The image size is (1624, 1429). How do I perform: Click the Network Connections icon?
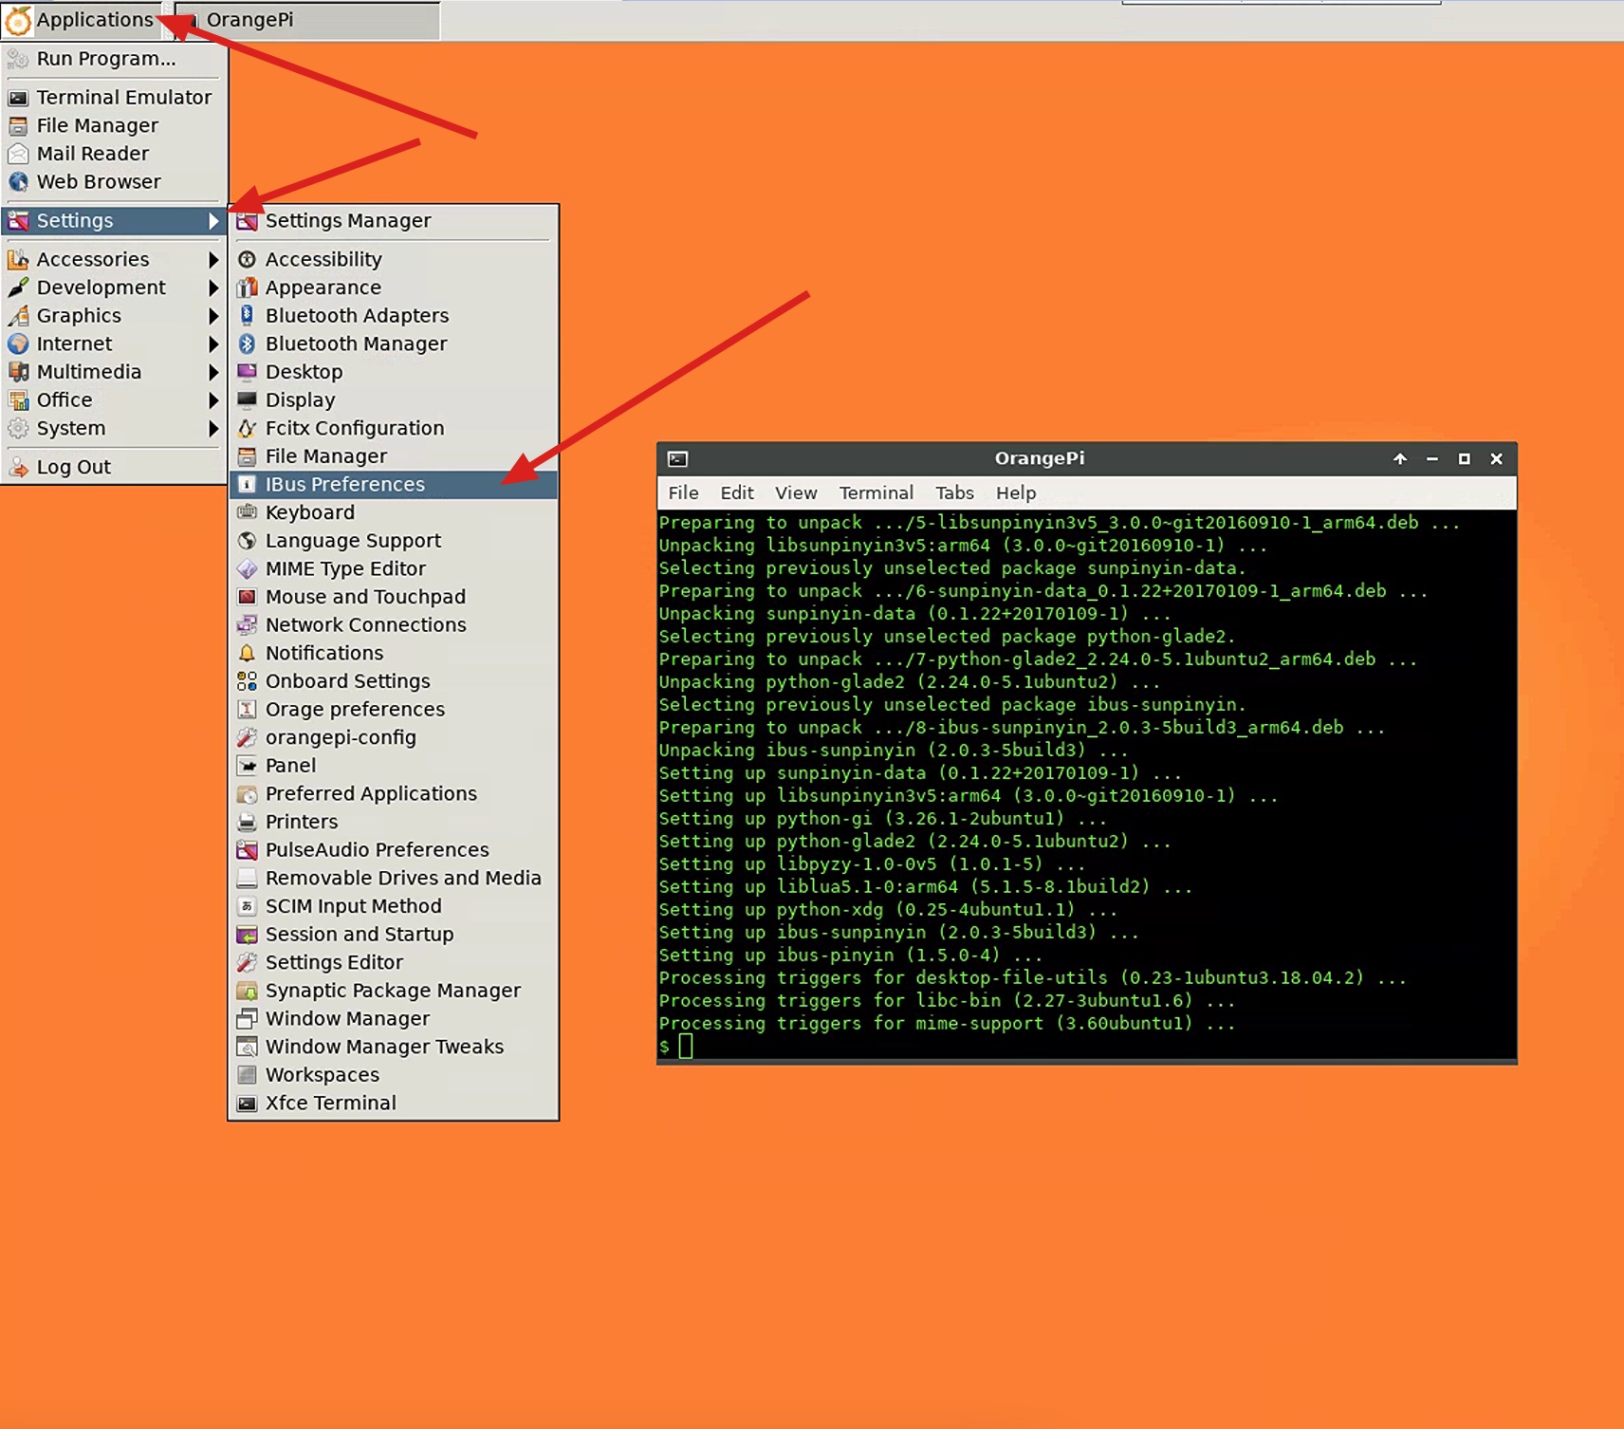247,625
